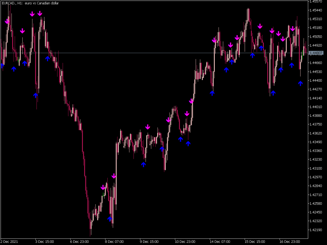Screen dimensions: 327x245
Task: Select blue buy arrow below the 3 Dec low
Action: [36, 95]
